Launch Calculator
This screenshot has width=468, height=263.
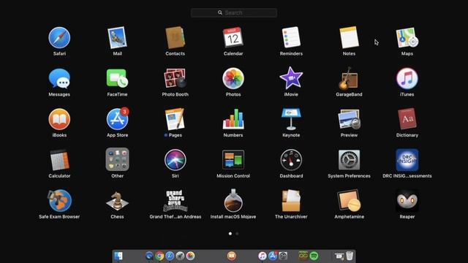(59, 161)
